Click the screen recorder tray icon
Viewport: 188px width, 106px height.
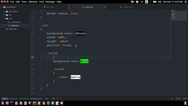click(132, 2)
